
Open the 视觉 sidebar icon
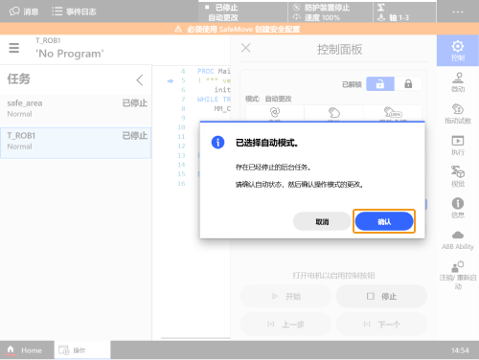pos(458,176)
